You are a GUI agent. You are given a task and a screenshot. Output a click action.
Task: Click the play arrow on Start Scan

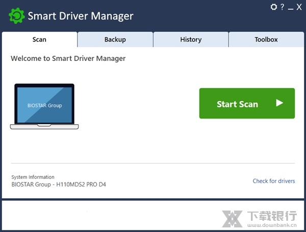pyautogui.click(x=279, y=103)
